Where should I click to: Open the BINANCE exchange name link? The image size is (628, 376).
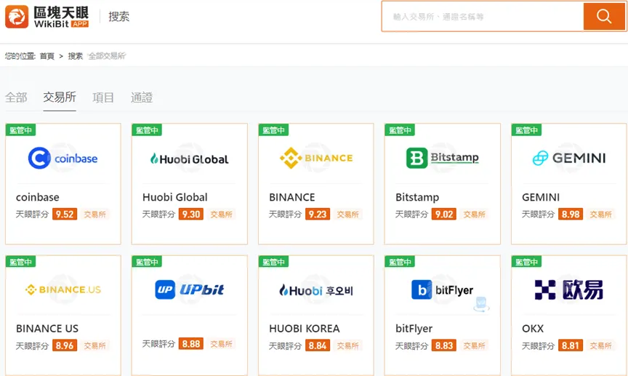[292, 197]
